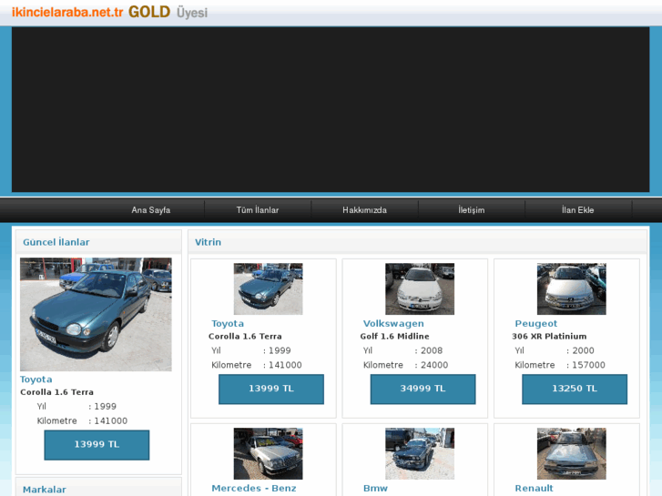Click İlan Ekle in the navigation
Viewport: 662px width, 496px height.
pyautogui.click(x=577, y=210)
